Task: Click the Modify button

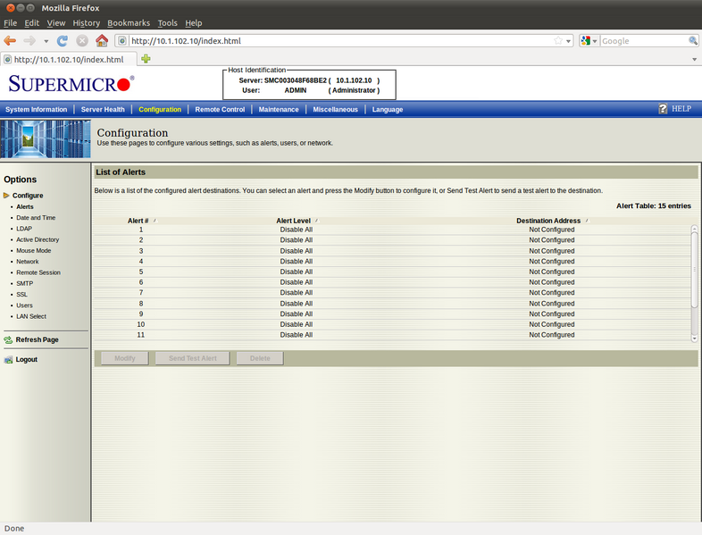Action: tap(125, 358)
